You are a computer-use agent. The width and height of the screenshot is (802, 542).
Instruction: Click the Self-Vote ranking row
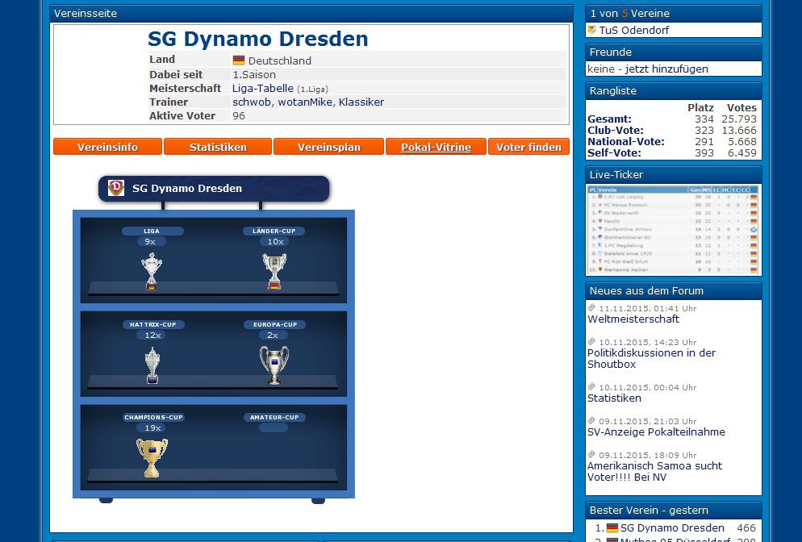[672, 153]
